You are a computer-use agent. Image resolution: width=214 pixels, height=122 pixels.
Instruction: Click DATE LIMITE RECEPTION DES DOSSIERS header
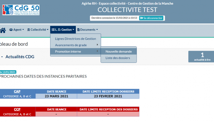(109, 109)
